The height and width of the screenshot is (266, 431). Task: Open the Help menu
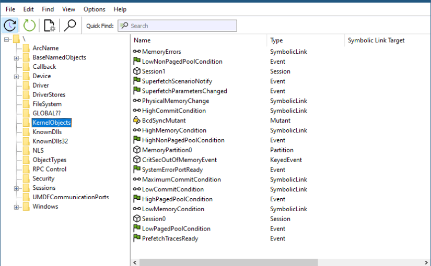(120, 9)
